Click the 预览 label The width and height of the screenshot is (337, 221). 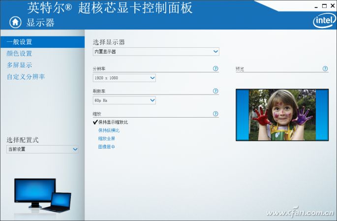pos(240,69)
